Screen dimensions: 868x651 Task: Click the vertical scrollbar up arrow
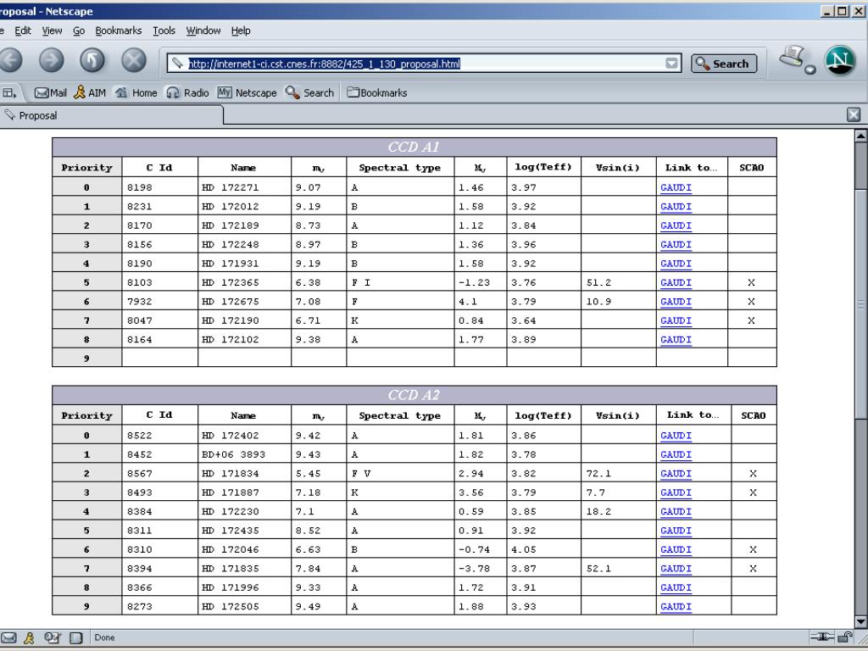(861, 136)
